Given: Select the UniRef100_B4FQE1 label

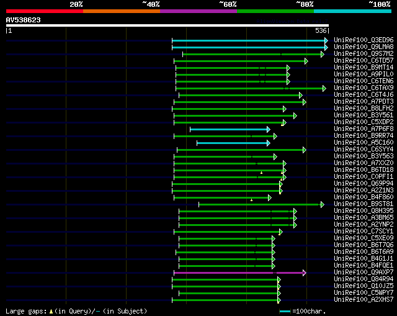Looking at the screenshot, I should [364, 266].
